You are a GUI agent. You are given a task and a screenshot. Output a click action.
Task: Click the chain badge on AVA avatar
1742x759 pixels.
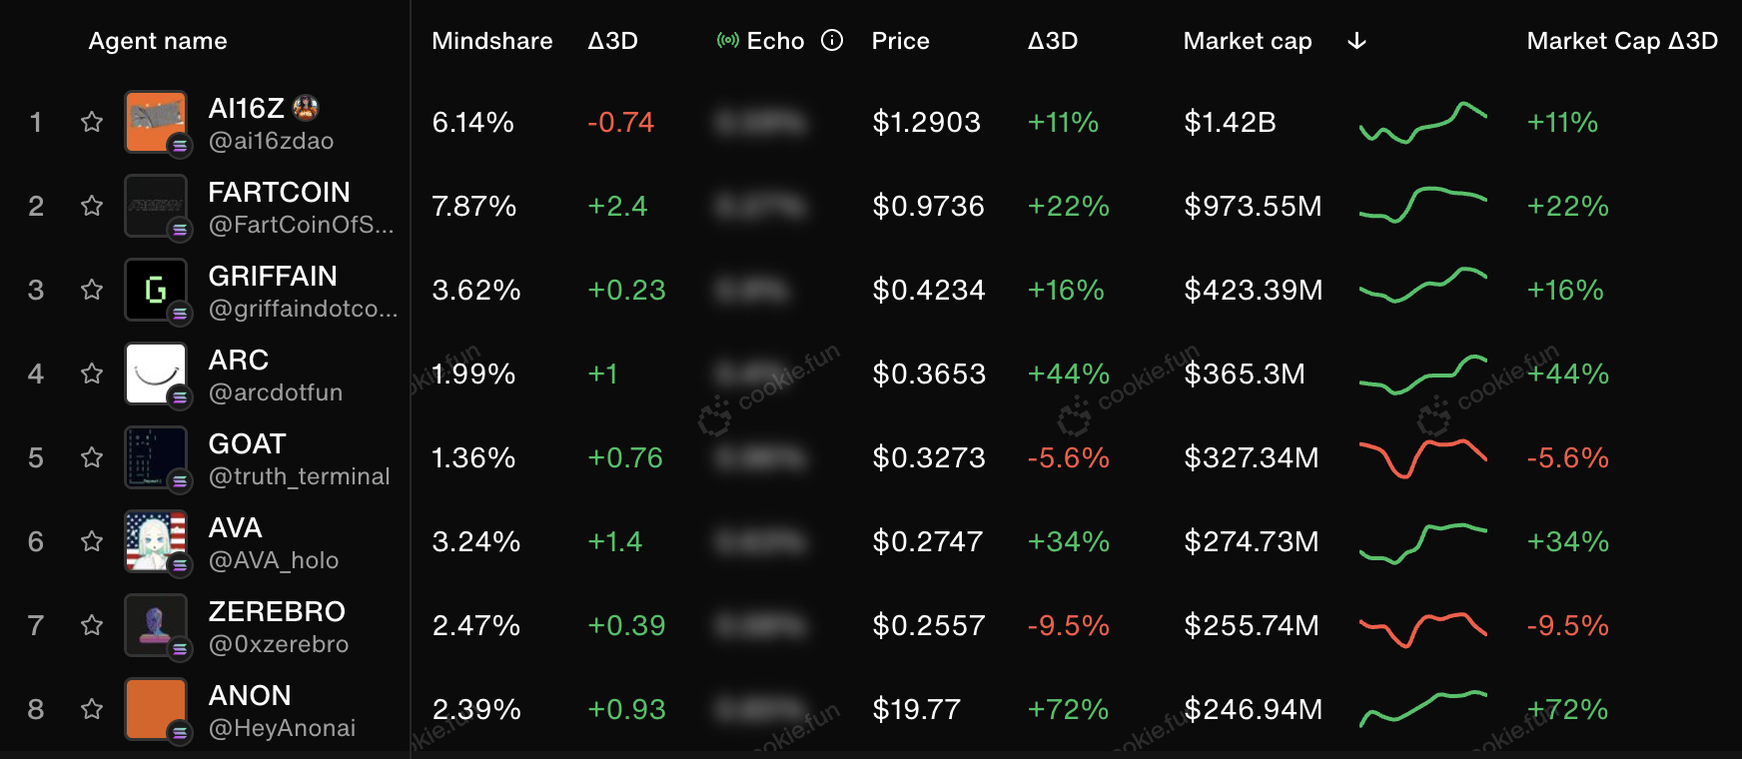pos(180,567)
